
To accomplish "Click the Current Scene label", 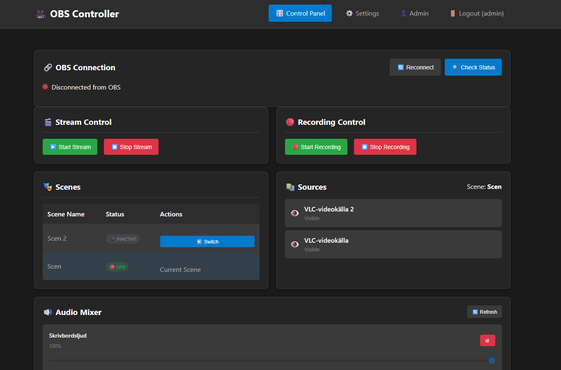I will 180,270.
